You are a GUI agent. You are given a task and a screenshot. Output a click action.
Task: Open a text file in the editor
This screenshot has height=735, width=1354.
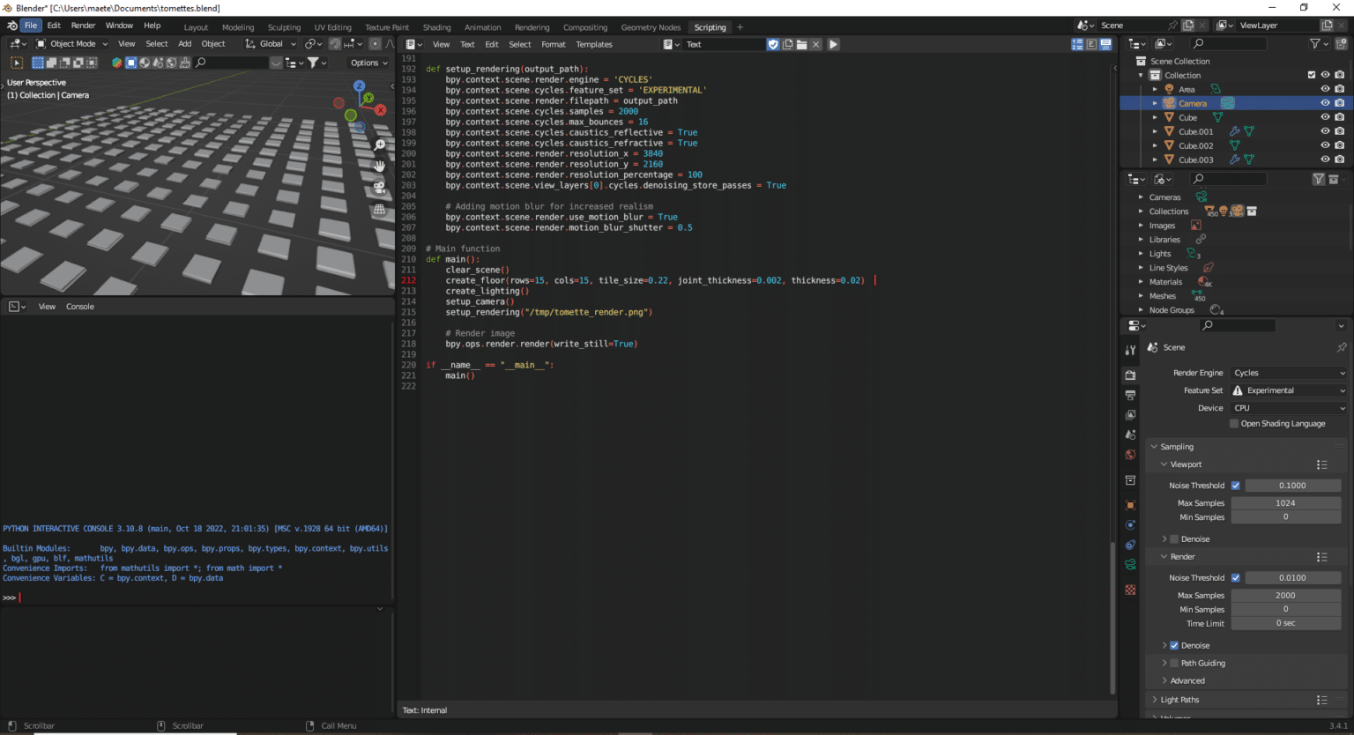[802, 44]
